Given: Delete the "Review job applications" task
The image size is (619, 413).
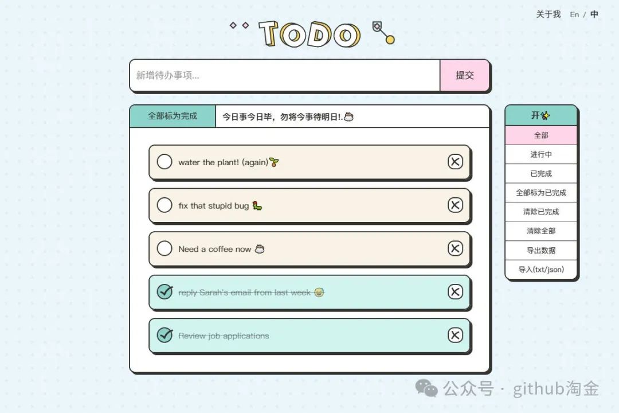Looking at the screenshot, I should coord(455,335).
